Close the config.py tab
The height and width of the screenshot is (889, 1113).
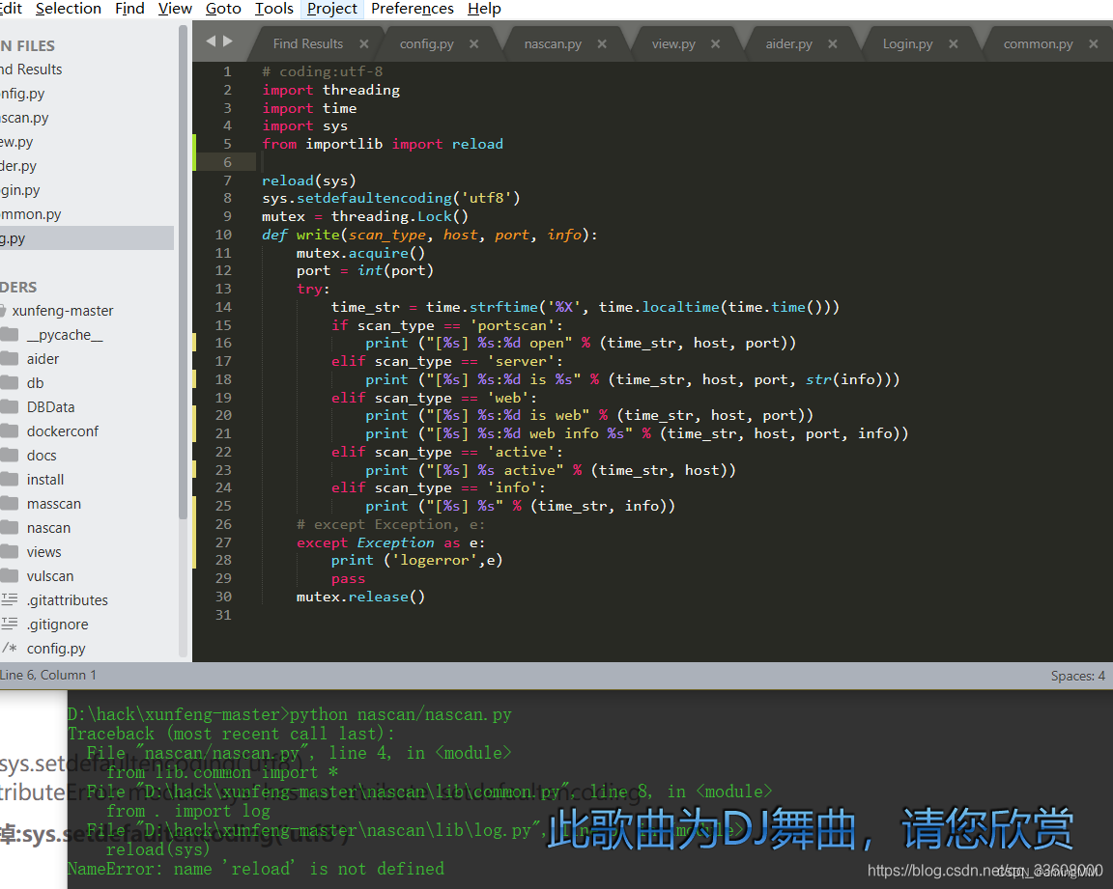[x=474, y=44]
